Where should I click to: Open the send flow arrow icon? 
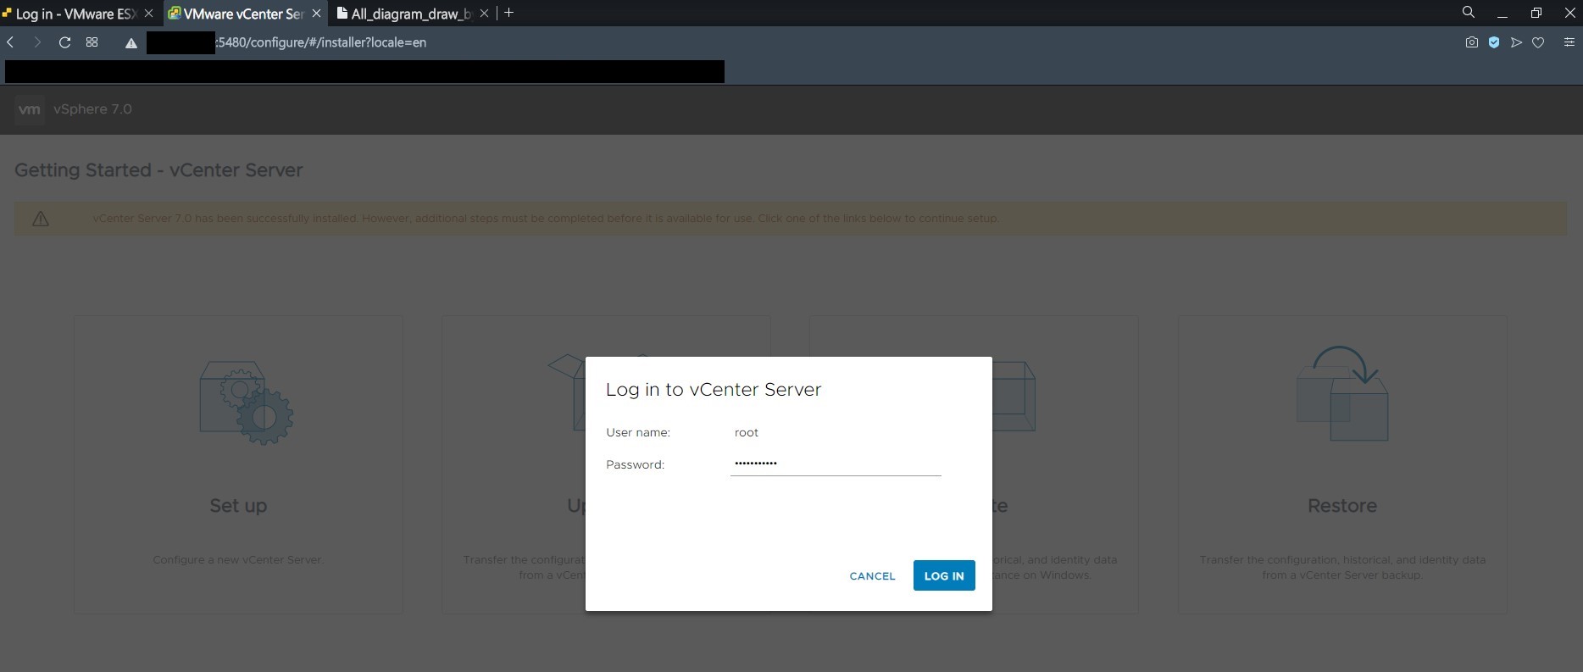pyautogui.click(x=1516, y=42)
